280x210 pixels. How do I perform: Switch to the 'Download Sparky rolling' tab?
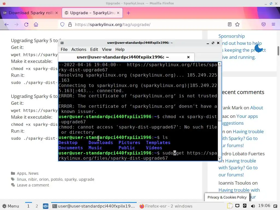[x=31, y=13]
